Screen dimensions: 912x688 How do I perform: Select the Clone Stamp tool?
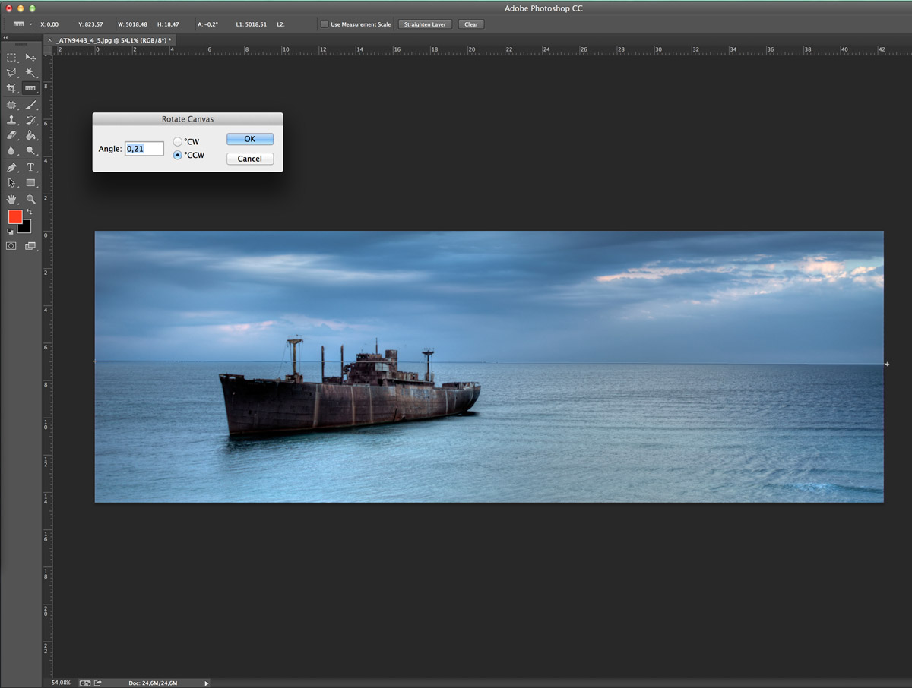click(11, 121)
